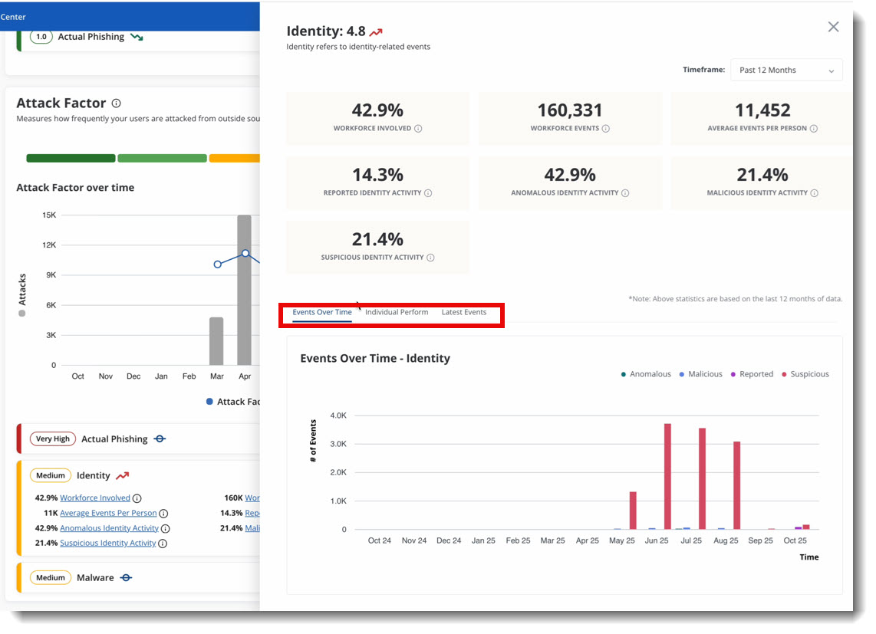Image resolution: width=876 pixels, height=634 pixels.
Task: Hide the Suspicious series via legend
Action: coord(805,374)
